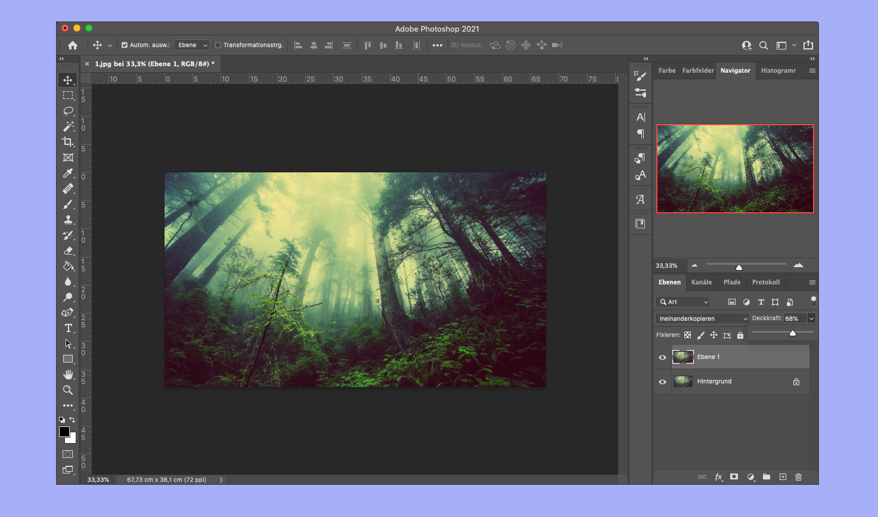The image size is (878, 517).
Task: Add layer style with fx icon
Action: [719, 477]
